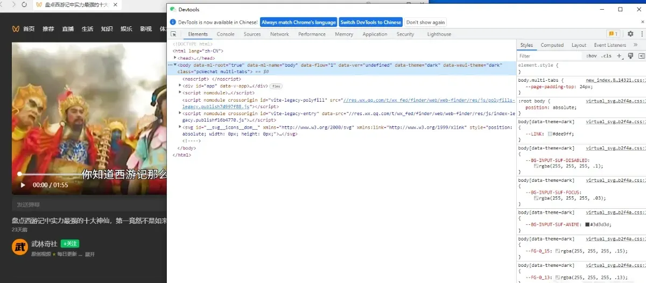
Task: Open the 知识 nav item
Action: tap(107, 29)
